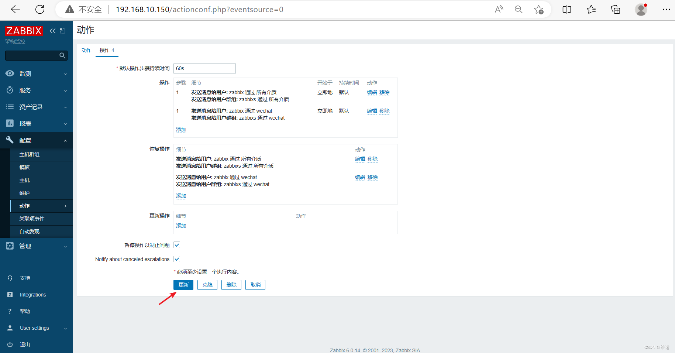The image size is (675, 353).
Task: Collapse the sidebar with double-arrow icon
Action: [x=52, y=31]
